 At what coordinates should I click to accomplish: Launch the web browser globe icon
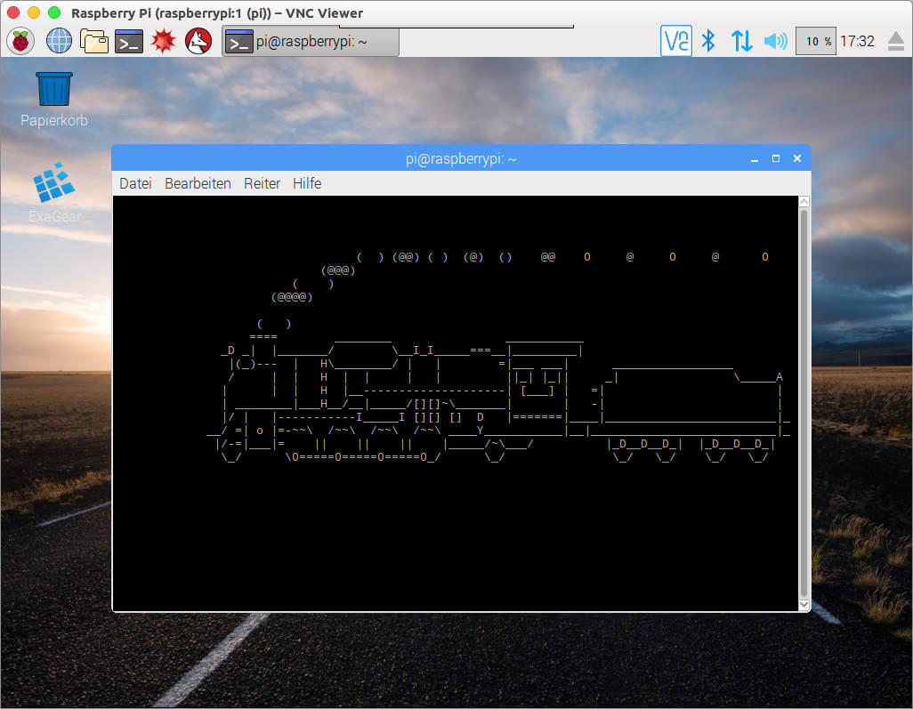[59, 41]
